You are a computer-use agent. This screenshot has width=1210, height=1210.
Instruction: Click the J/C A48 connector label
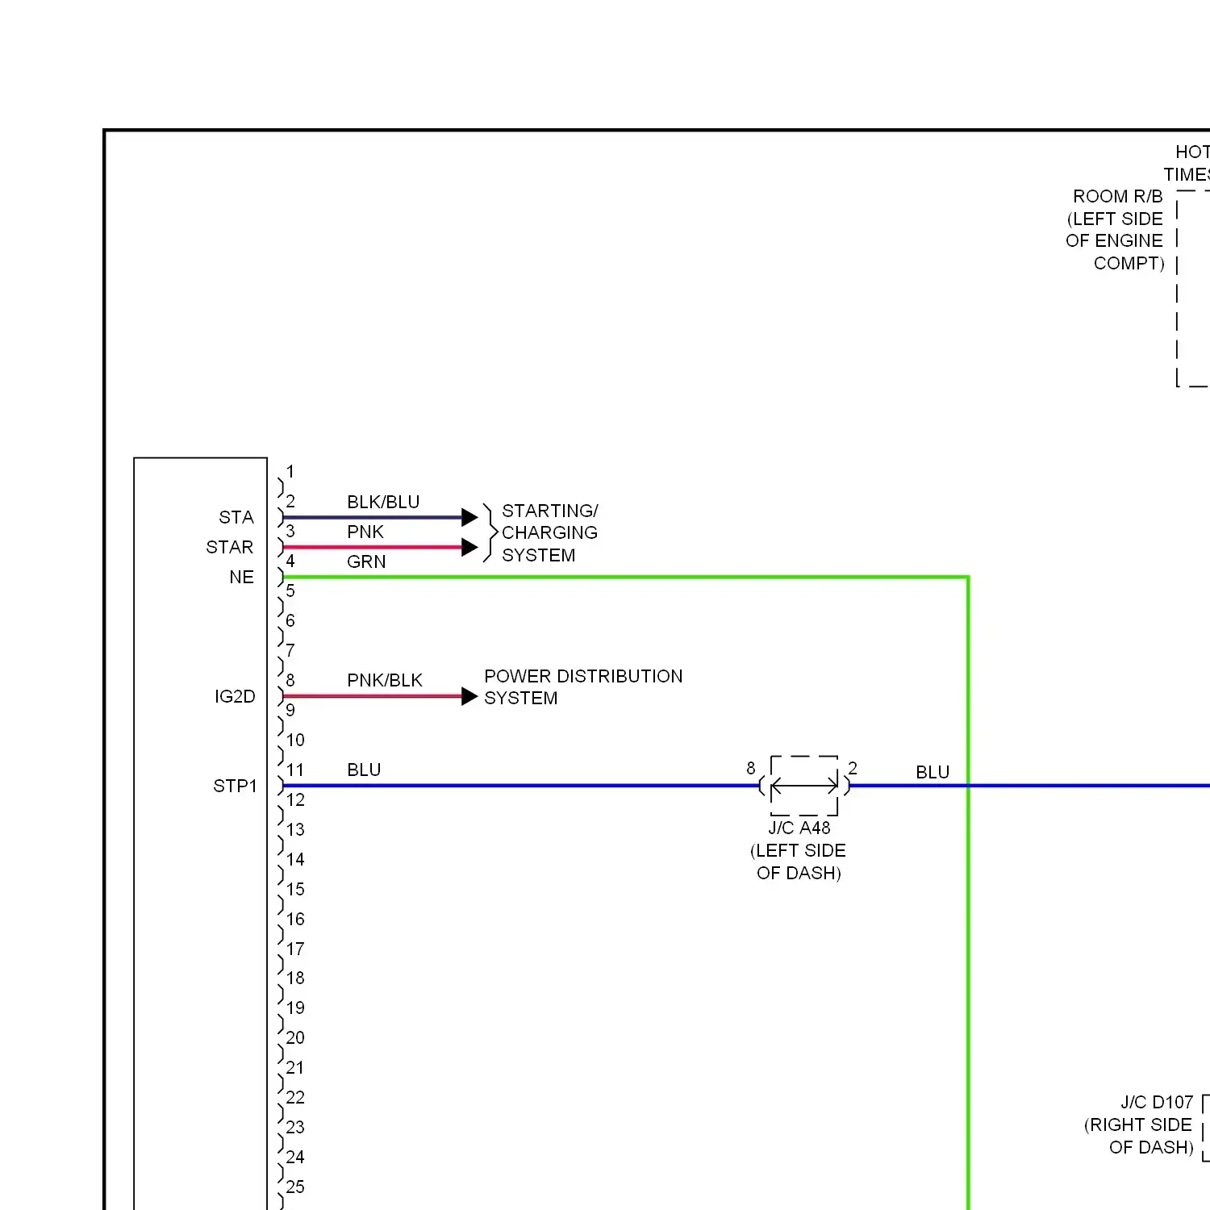(x=799, y=828)
